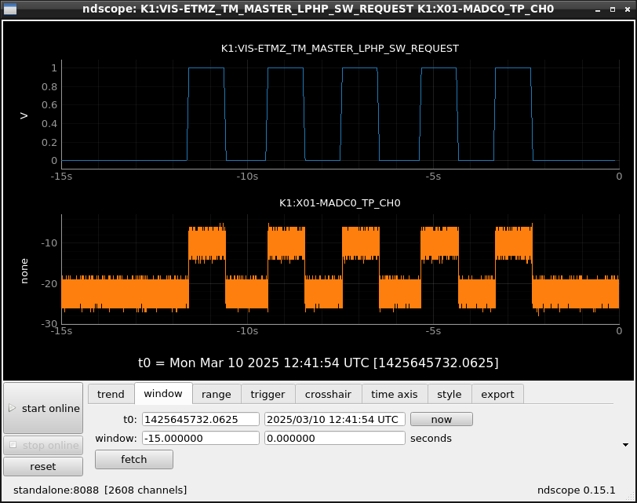The height and width of the screenshot is (503, 637).
Task: Click the reset button
Action: (x=43, y=466)
